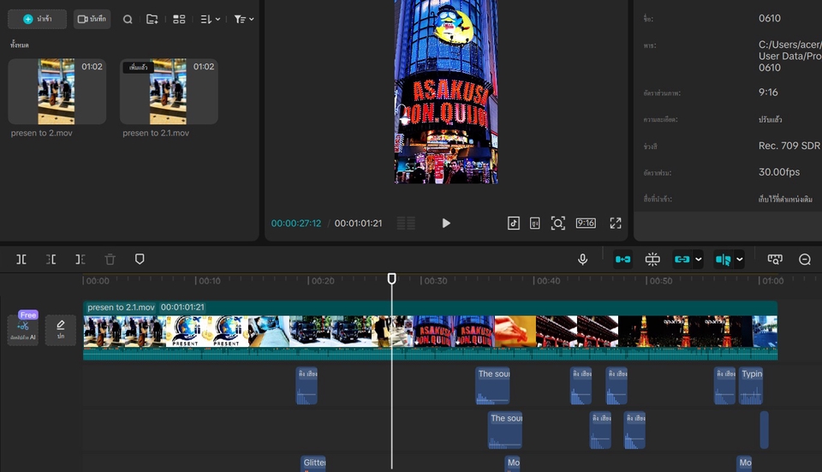Open the media filter dropdown
The image size is (822, 472).
click(244, 20)
